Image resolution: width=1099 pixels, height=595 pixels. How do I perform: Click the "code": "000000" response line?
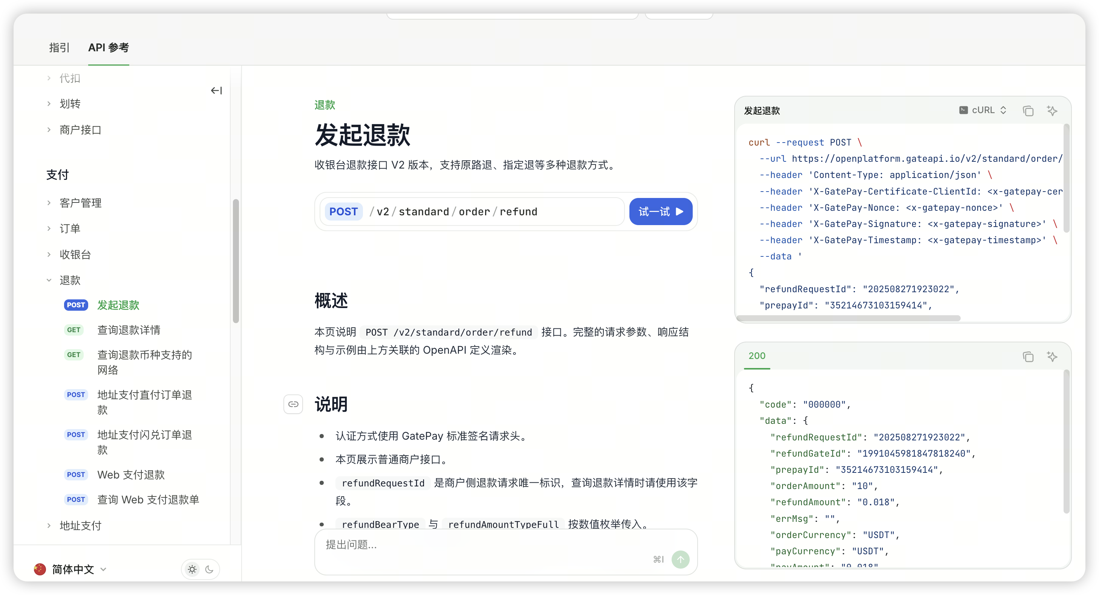pyautogui.click(x=805, y=404)
